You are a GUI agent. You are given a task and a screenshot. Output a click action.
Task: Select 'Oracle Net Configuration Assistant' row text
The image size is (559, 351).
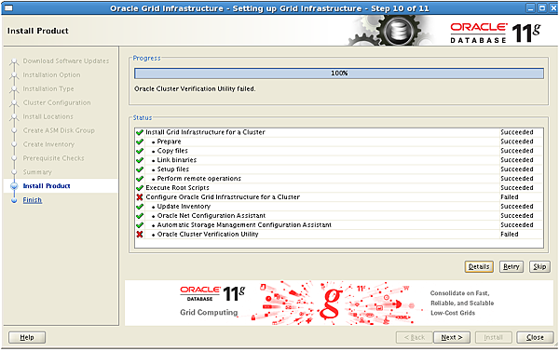[211, 216]
